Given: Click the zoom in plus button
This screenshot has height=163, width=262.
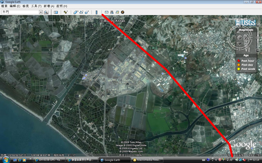Looking at the screenshot, I should 258,25.
